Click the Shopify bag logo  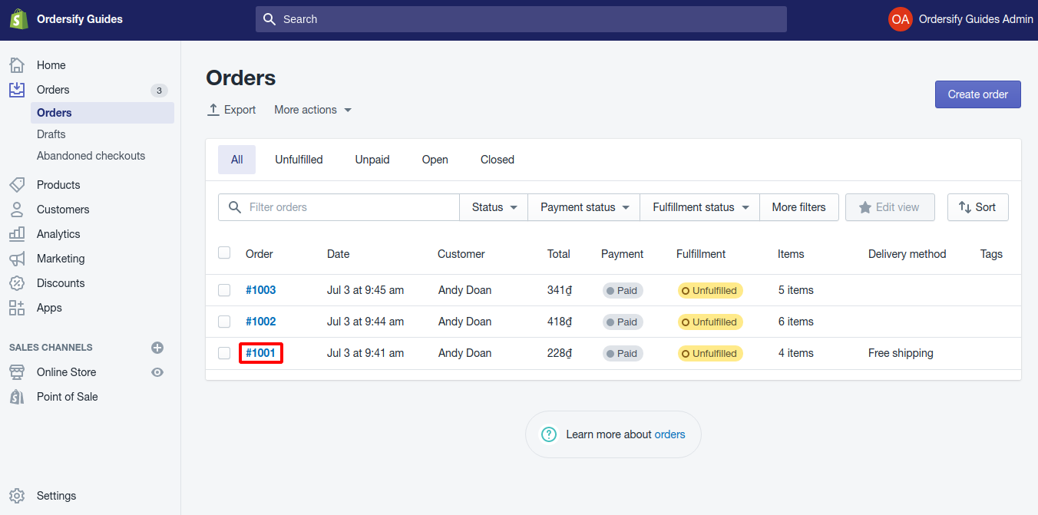18,19
